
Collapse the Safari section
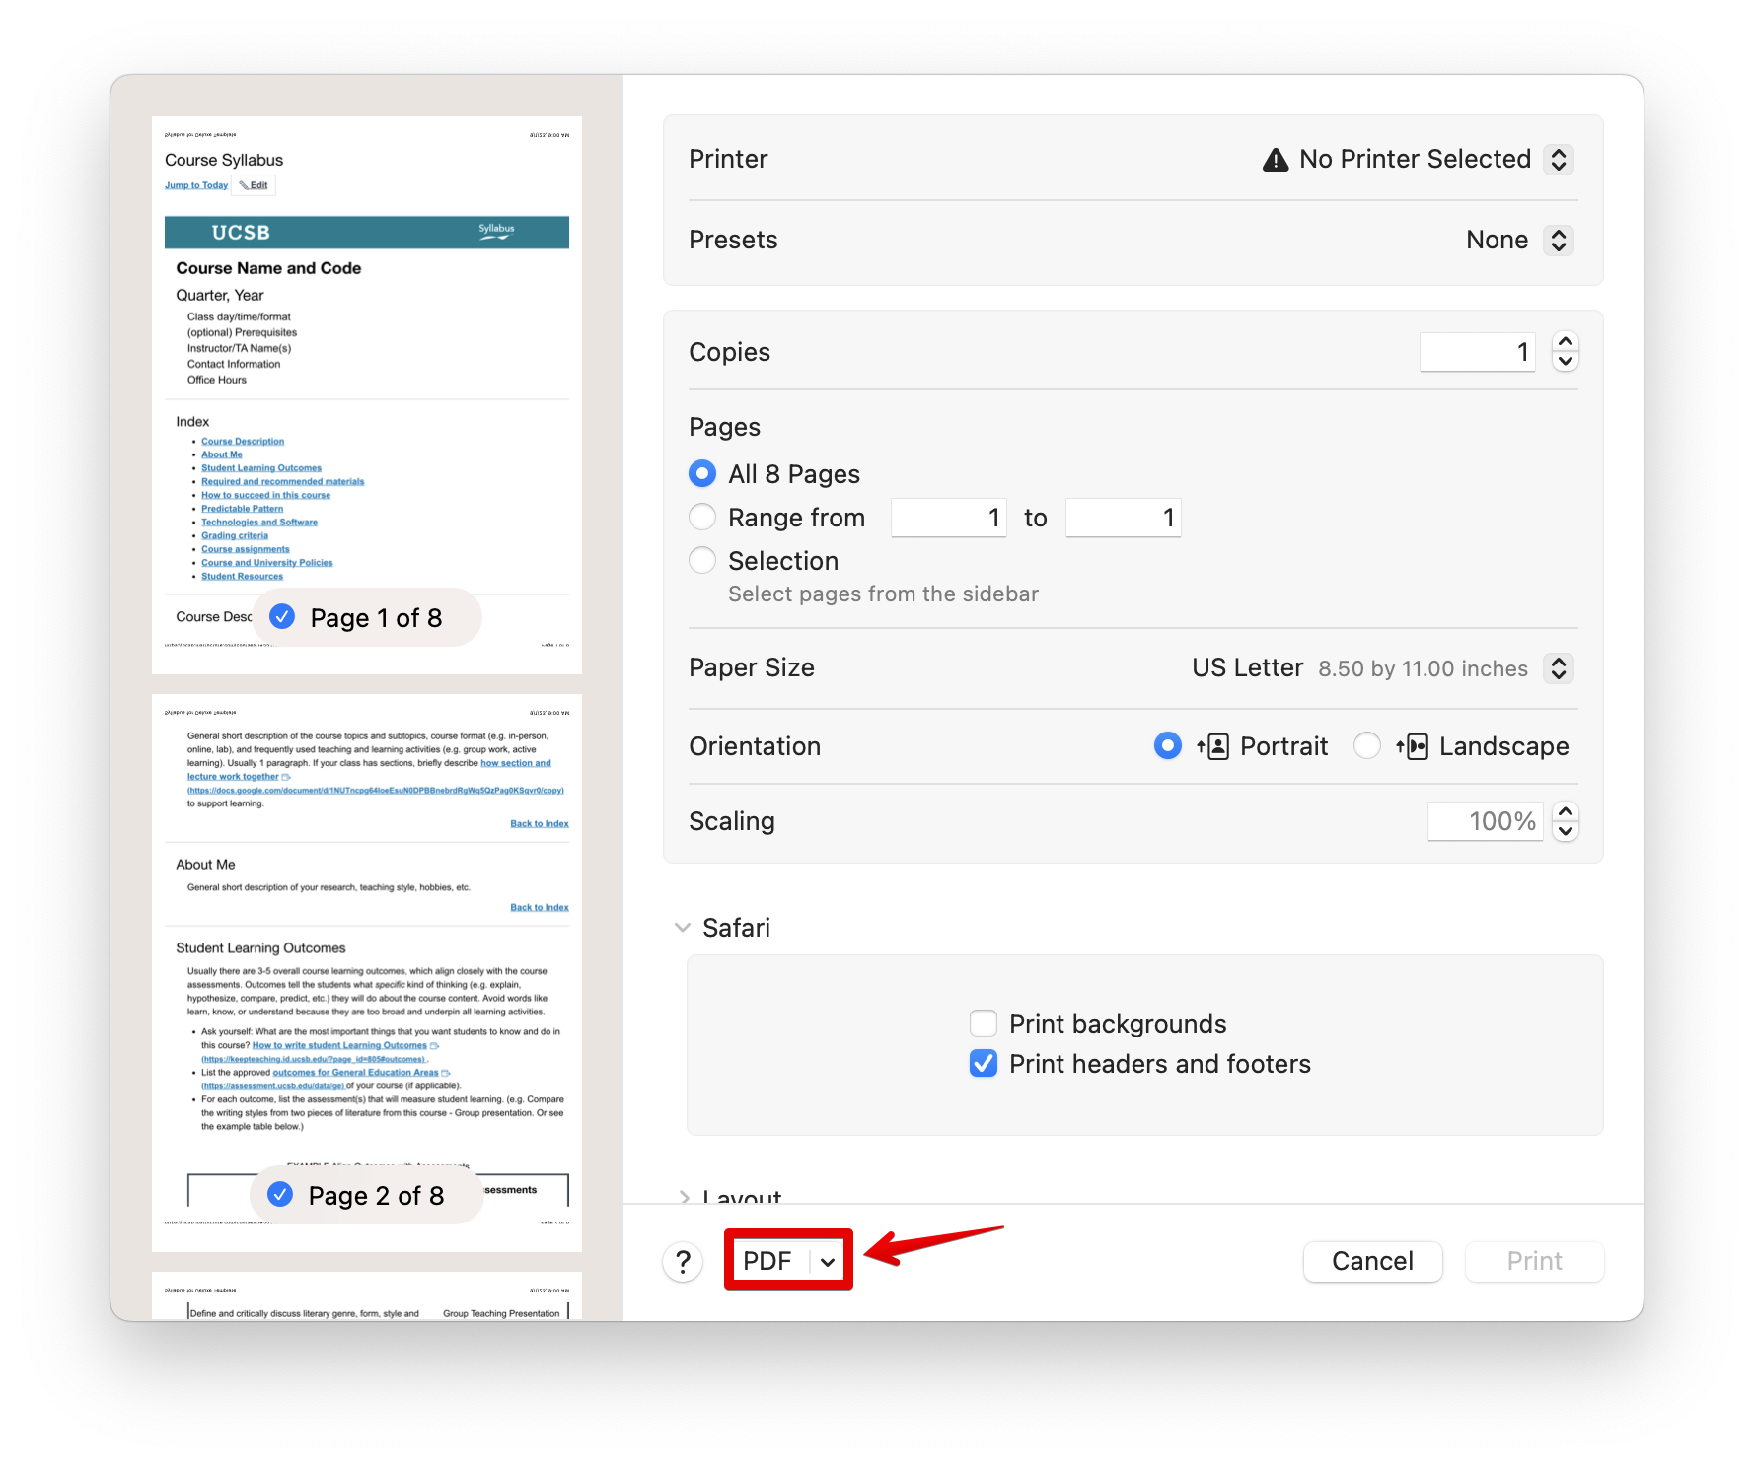pos(683,928)
